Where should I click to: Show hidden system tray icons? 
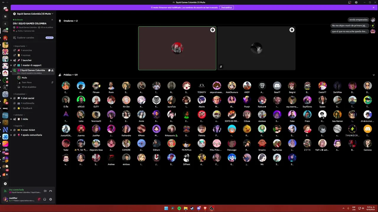pos(343,208)
